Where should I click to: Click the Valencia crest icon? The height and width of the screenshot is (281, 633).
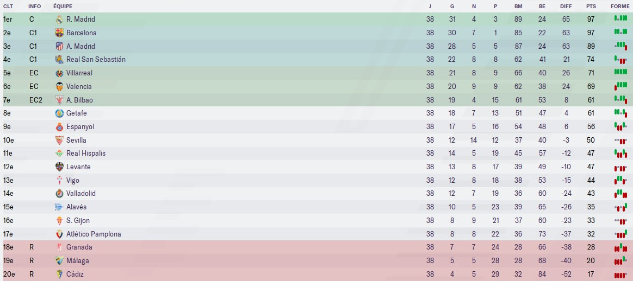tap(60, 86)
